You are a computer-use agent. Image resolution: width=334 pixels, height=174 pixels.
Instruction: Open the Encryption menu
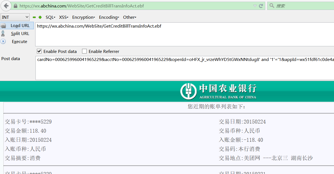pos(84,17)
